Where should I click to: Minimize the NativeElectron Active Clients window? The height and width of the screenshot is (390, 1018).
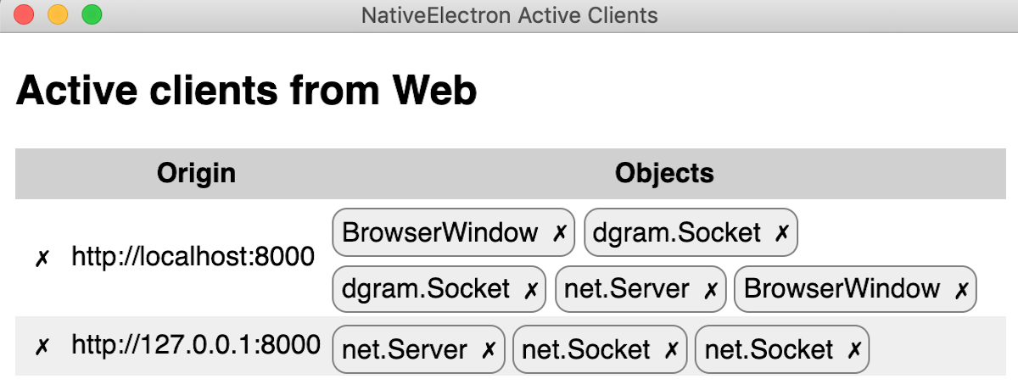click(58, 15)
